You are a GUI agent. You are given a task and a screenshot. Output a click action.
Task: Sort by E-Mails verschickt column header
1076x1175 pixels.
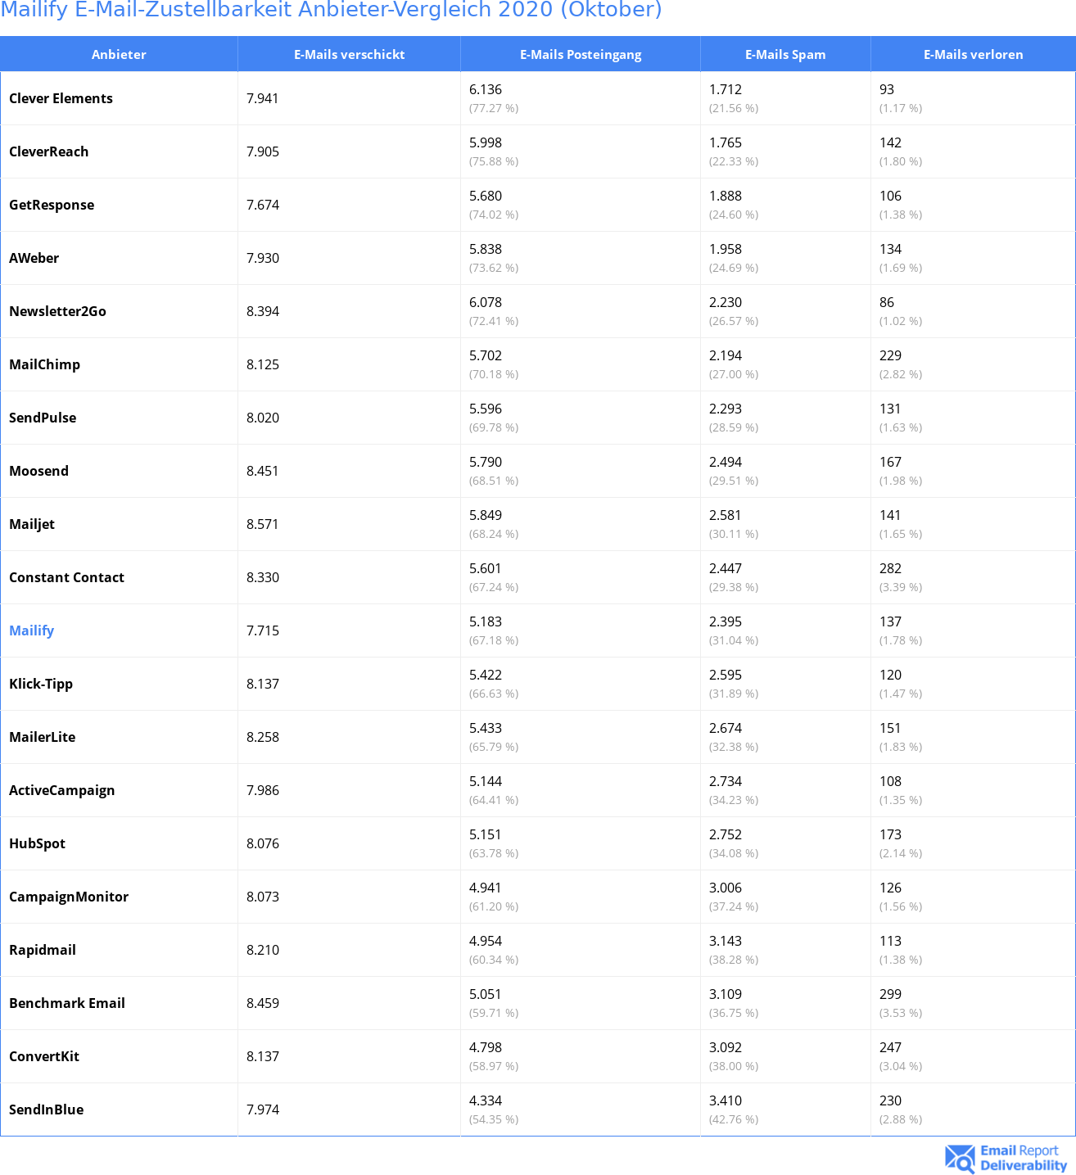[350, 54]
